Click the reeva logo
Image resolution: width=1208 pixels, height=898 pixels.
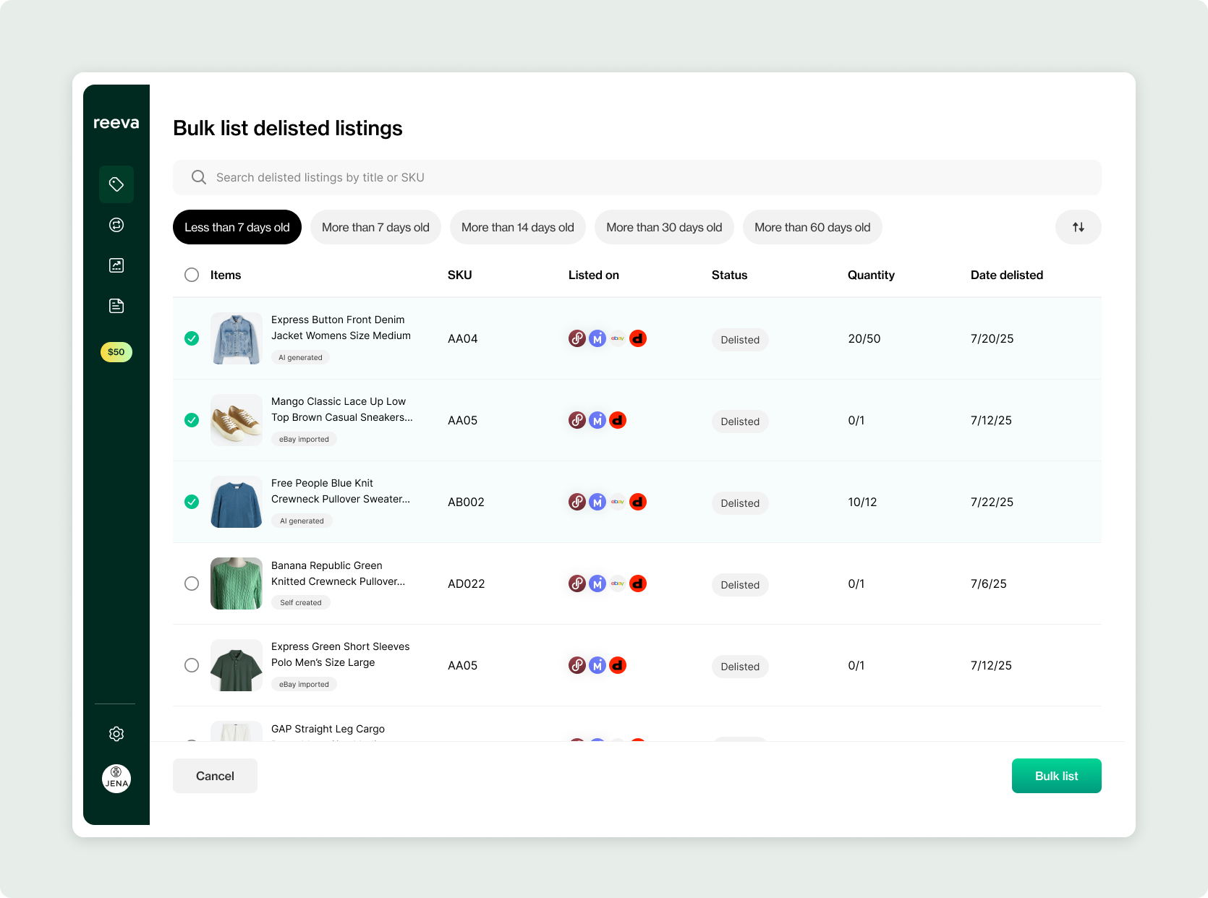116,123
